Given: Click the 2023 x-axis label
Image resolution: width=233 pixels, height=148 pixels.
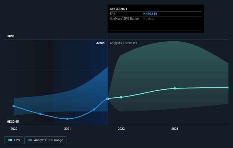Looking at the screenshot, I should coord(175,129).
